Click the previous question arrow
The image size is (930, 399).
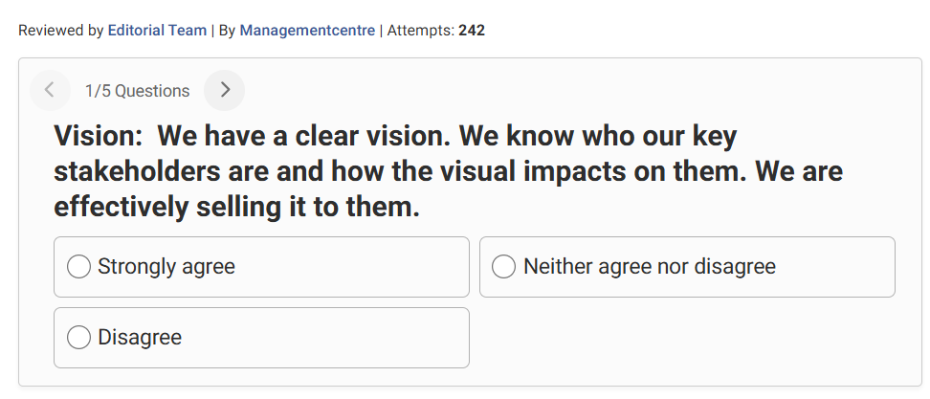click(50, 91)
